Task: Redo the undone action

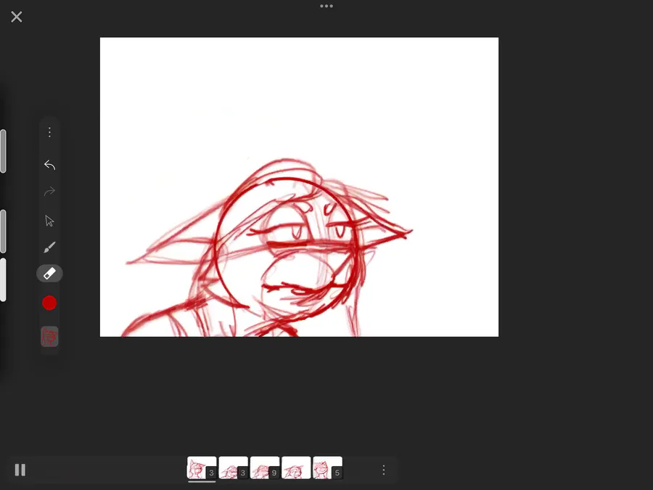Action: 49,192
